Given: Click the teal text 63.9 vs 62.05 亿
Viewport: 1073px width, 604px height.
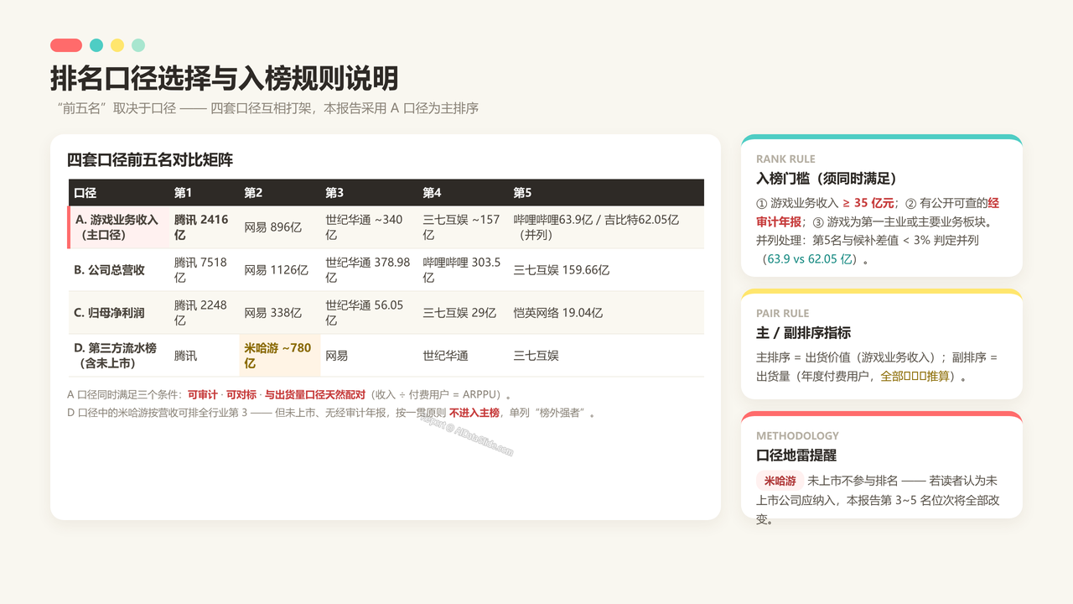Looking at the screenshot, I should (810, 259).
